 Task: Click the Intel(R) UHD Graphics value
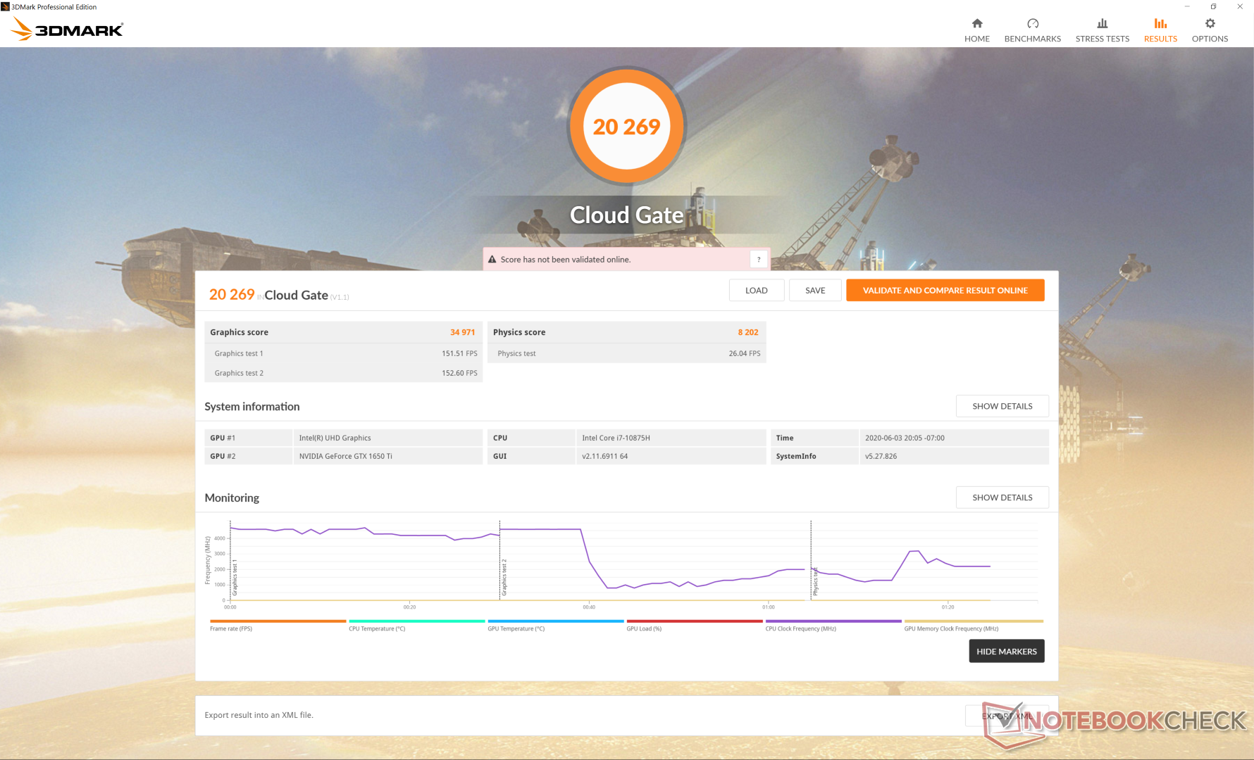(x=335, y=438)
